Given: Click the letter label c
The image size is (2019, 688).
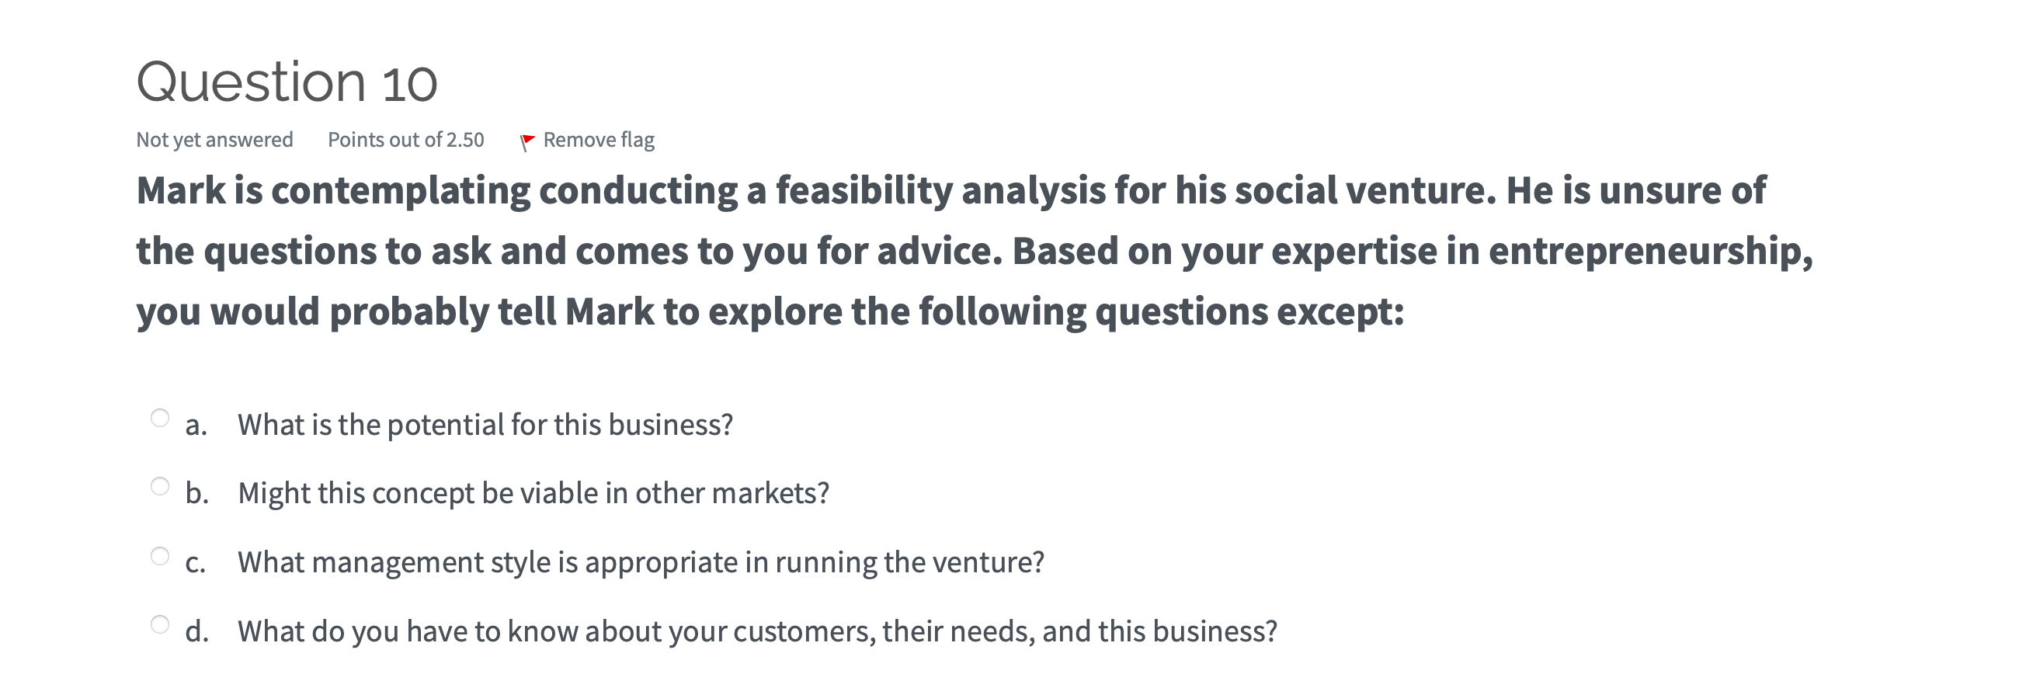Looking at the screenshot, I should (196, 561).
